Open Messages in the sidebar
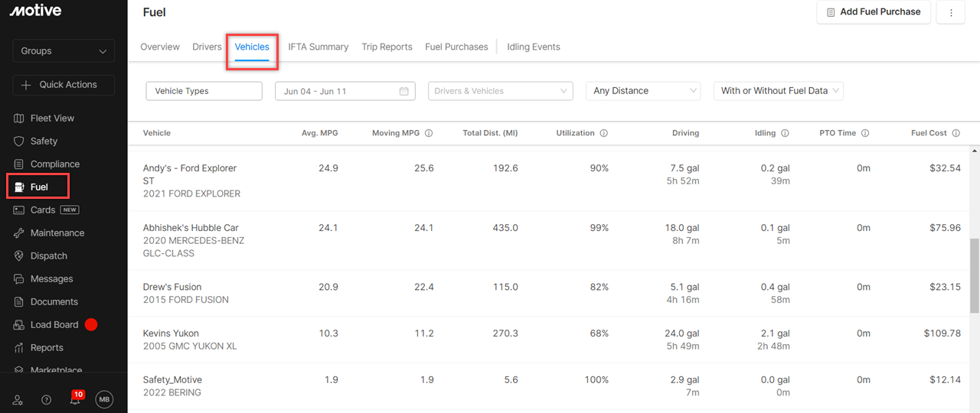Screen dimensions: 980x413 click(51, 278)
